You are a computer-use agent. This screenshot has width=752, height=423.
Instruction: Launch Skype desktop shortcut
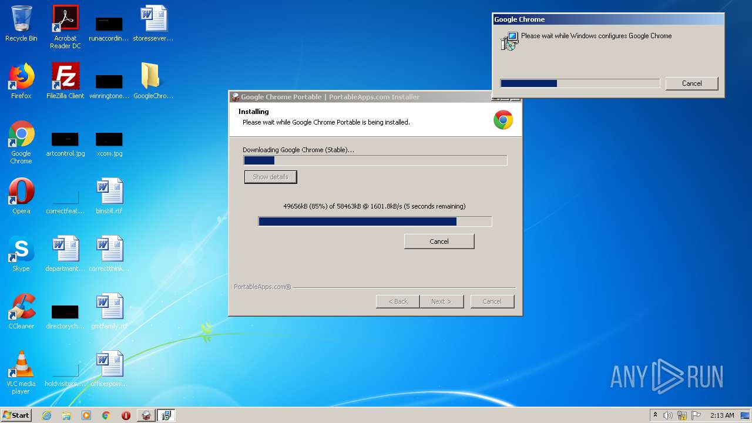click(21, 254)
